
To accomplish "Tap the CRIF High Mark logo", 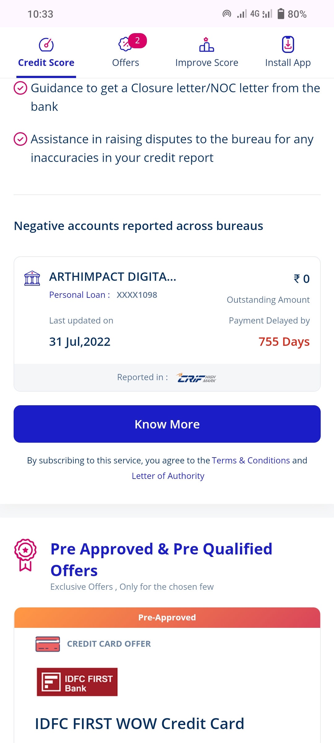I will 197,378.
